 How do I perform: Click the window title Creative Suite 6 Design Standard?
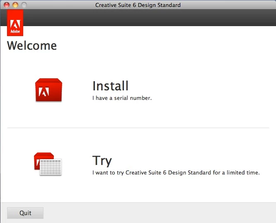[138, 5]
